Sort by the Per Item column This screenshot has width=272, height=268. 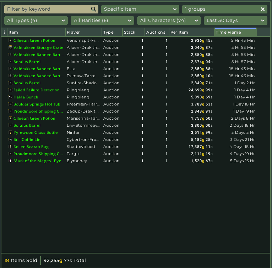coord(191,32)
